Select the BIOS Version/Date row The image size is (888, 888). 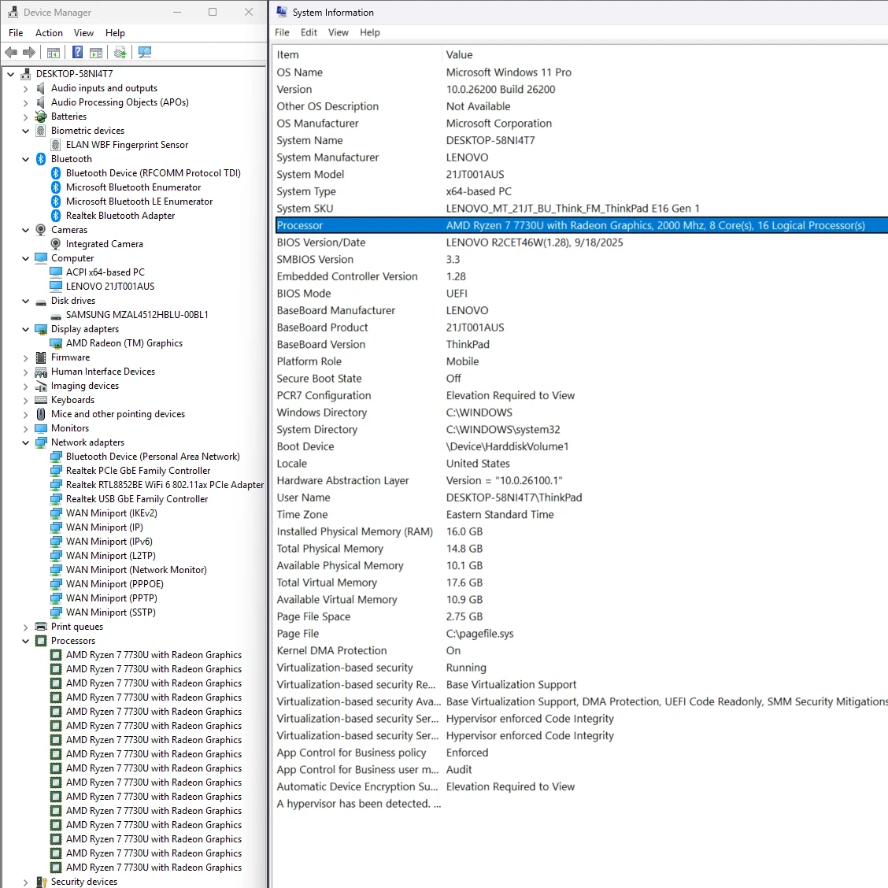[x=321, y=242]
